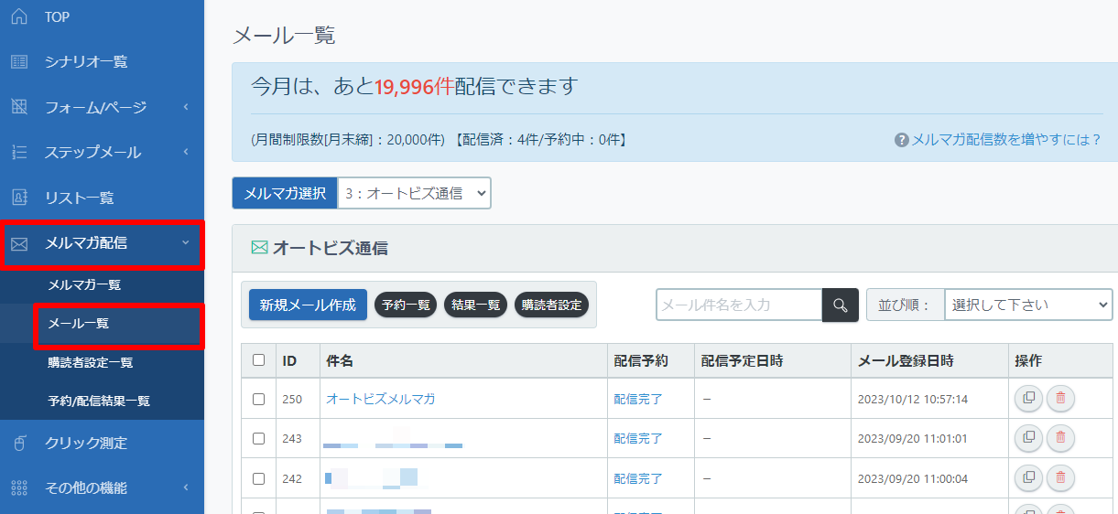This screenshot has width=1118, height=514.
Task: Toggle the select-all checkbox in table header
Action: tap(258, 360)
